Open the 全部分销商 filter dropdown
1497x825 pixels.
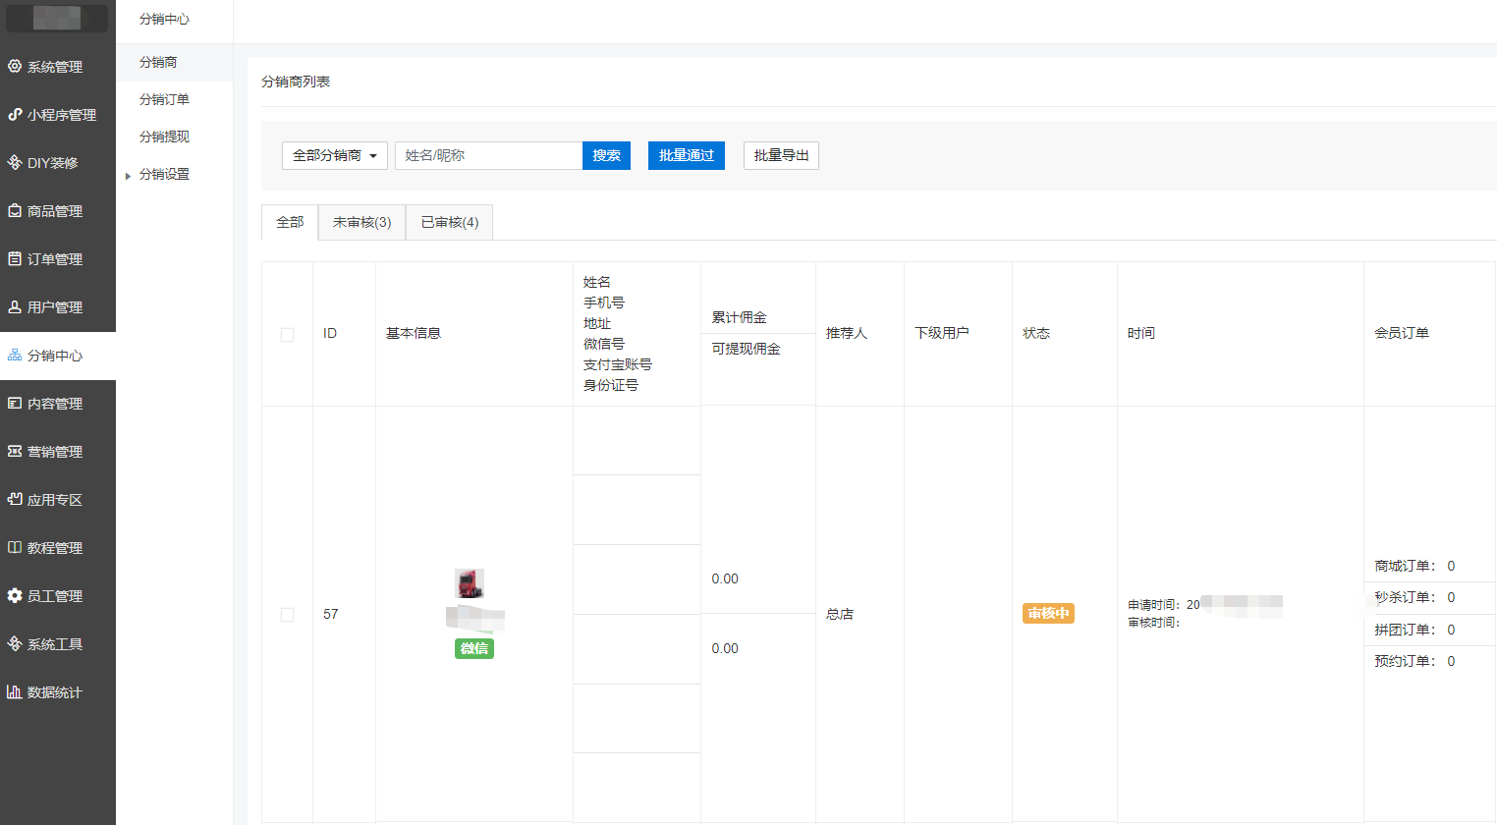[x=334, y=155]
